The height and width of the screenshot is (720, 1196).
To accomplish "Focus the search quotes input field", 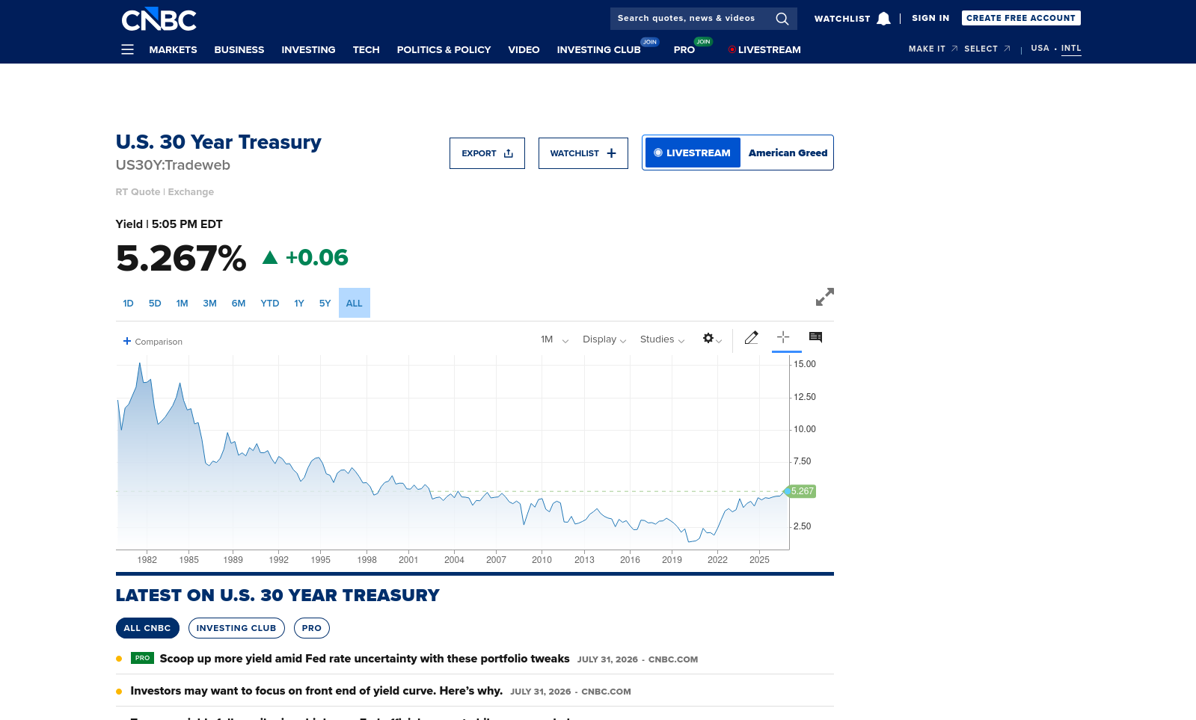I will pos(693,19).
